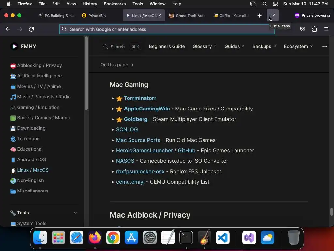The image size is (334, 251).
Task: Go to Artificial Intelligence in sidebar
Action: (x=39, y=76)
